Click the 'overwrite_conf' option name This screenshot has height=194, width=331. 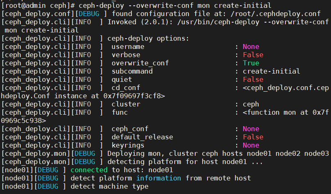tap(140, 63)
